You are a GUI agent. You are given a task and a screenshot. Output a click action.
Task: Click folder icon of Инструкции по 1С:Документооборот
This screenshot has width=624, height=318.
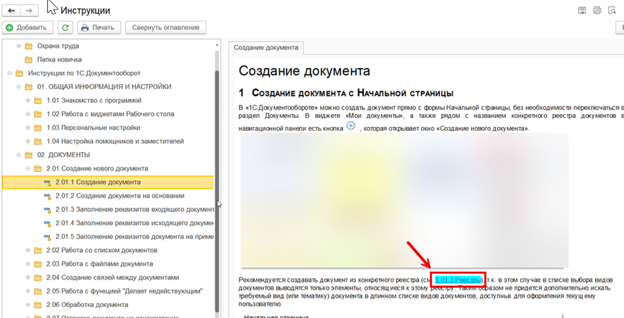pyautogui.click(x=19, y=73)
